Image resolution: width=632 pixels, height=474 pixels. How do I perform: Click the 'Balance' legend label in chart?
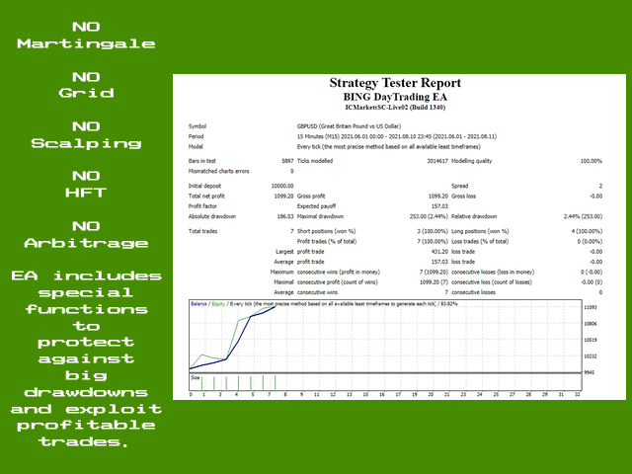click(x=198, y=304)
